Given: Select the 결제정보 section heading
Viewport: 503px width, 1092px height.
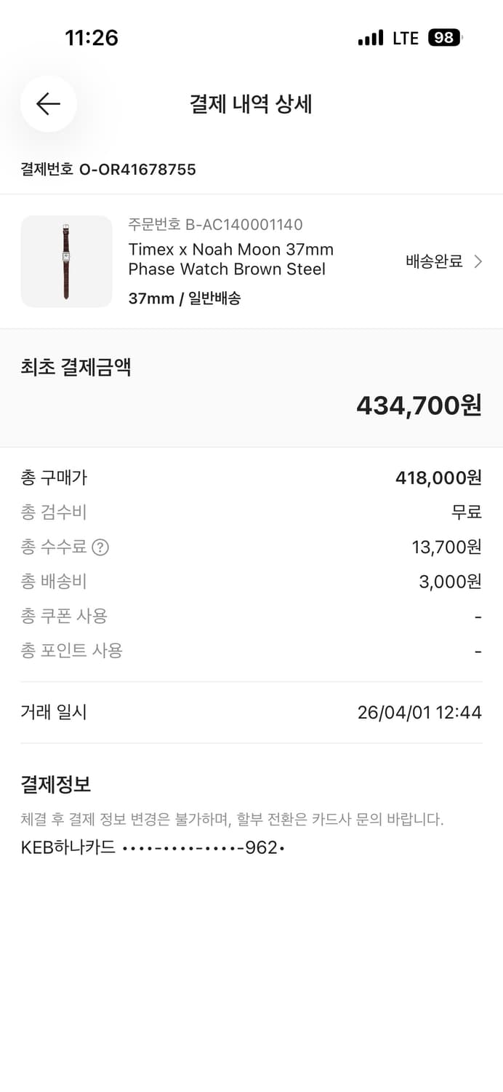Looking at the screenshot, I should [x=56, y=784].
